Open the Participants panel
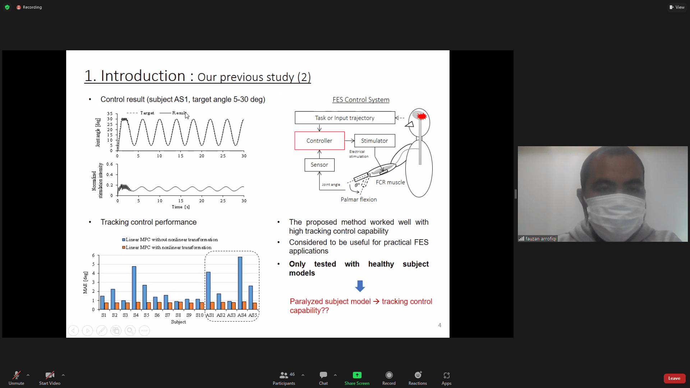Screen dimensions: 690x388 (284, 378)
